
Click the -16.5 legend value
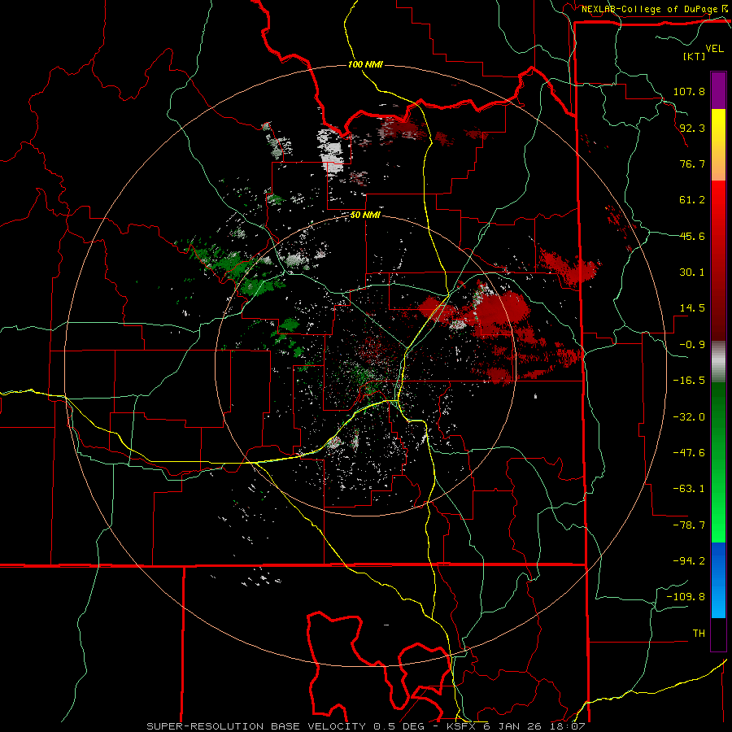(689, 380)
